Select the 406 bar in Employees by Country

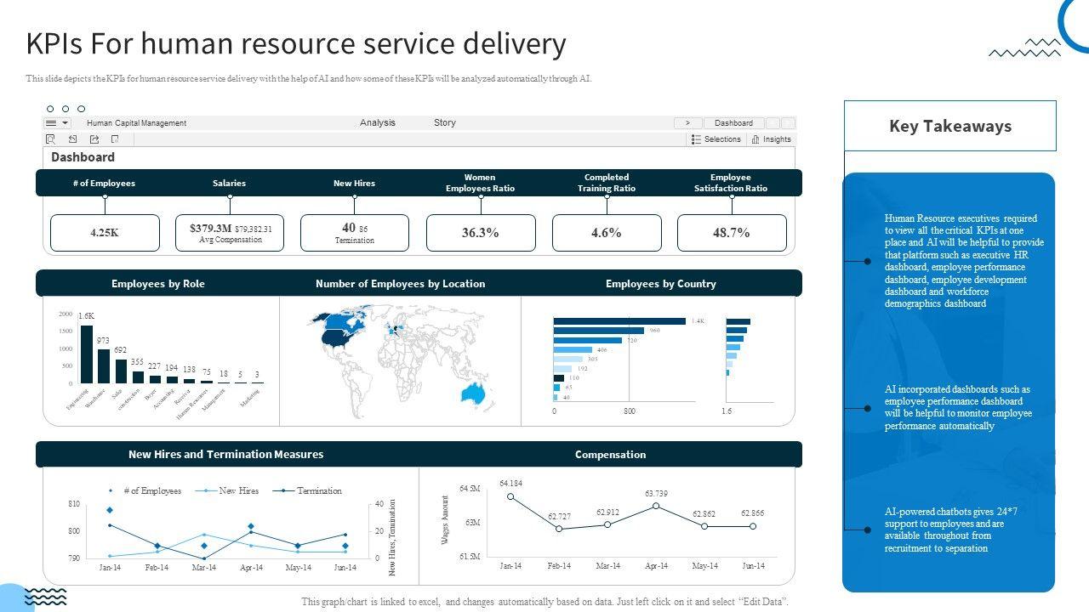pos(573,349)
